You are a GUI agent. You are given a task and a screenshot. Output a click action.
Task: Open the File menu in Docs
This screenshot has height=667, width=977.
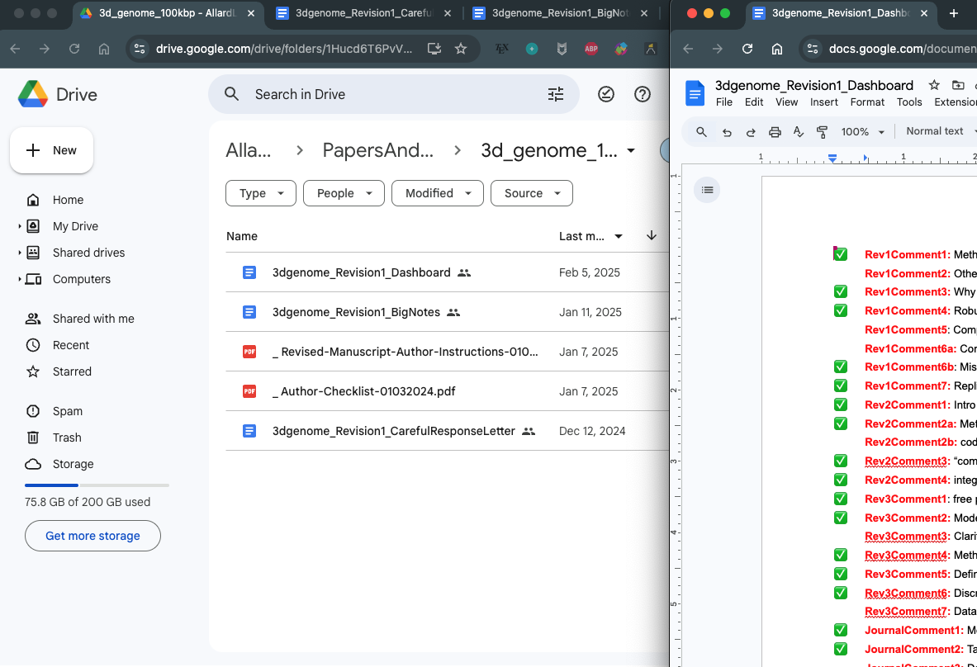(724, 102)
